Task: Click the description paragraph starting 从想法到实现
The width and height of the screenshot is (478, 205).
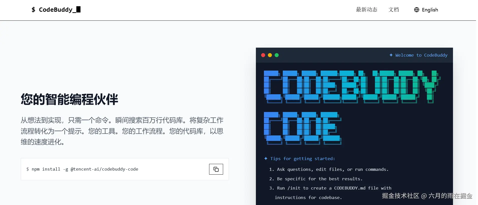Action: [x=122, y=131]
